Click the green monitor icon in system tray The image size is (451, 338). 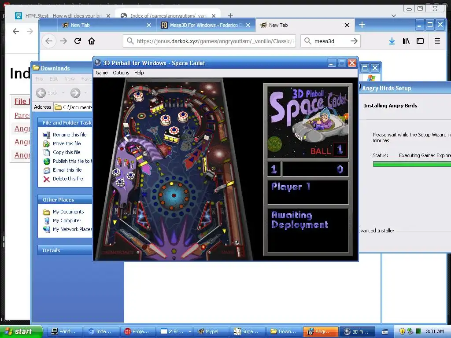point(418,331)
